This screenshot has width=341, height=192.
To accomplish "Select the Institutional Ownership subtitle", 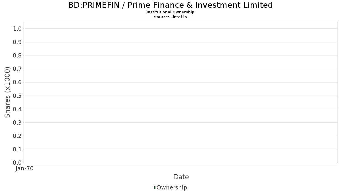I will click(170, 12).
